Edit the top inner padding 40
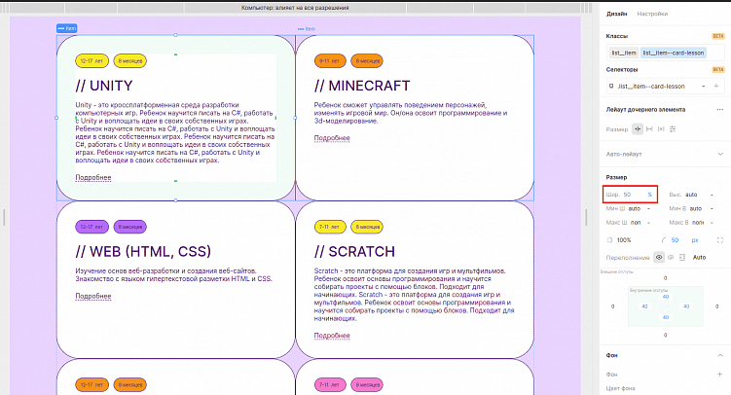The height and width of the screenshot is (395, 731). [666, 297]
